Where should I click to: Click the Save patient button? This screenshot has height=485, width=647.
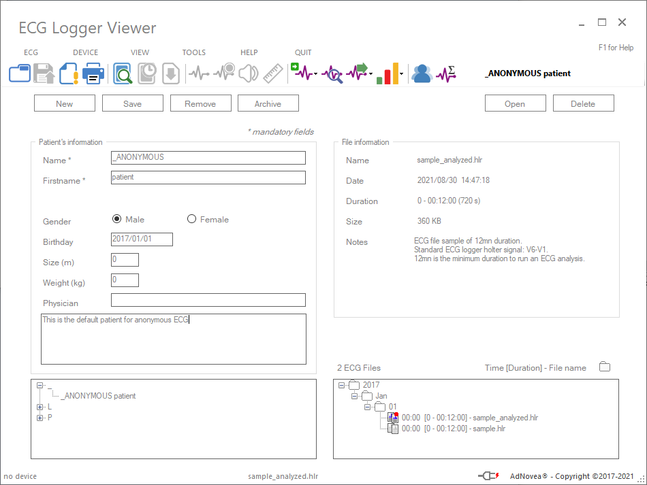132,103
